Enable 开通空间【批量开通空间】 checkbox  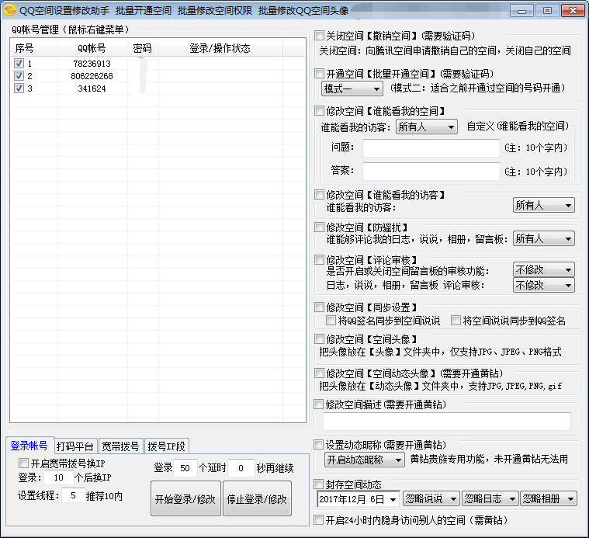pos(319,73)
